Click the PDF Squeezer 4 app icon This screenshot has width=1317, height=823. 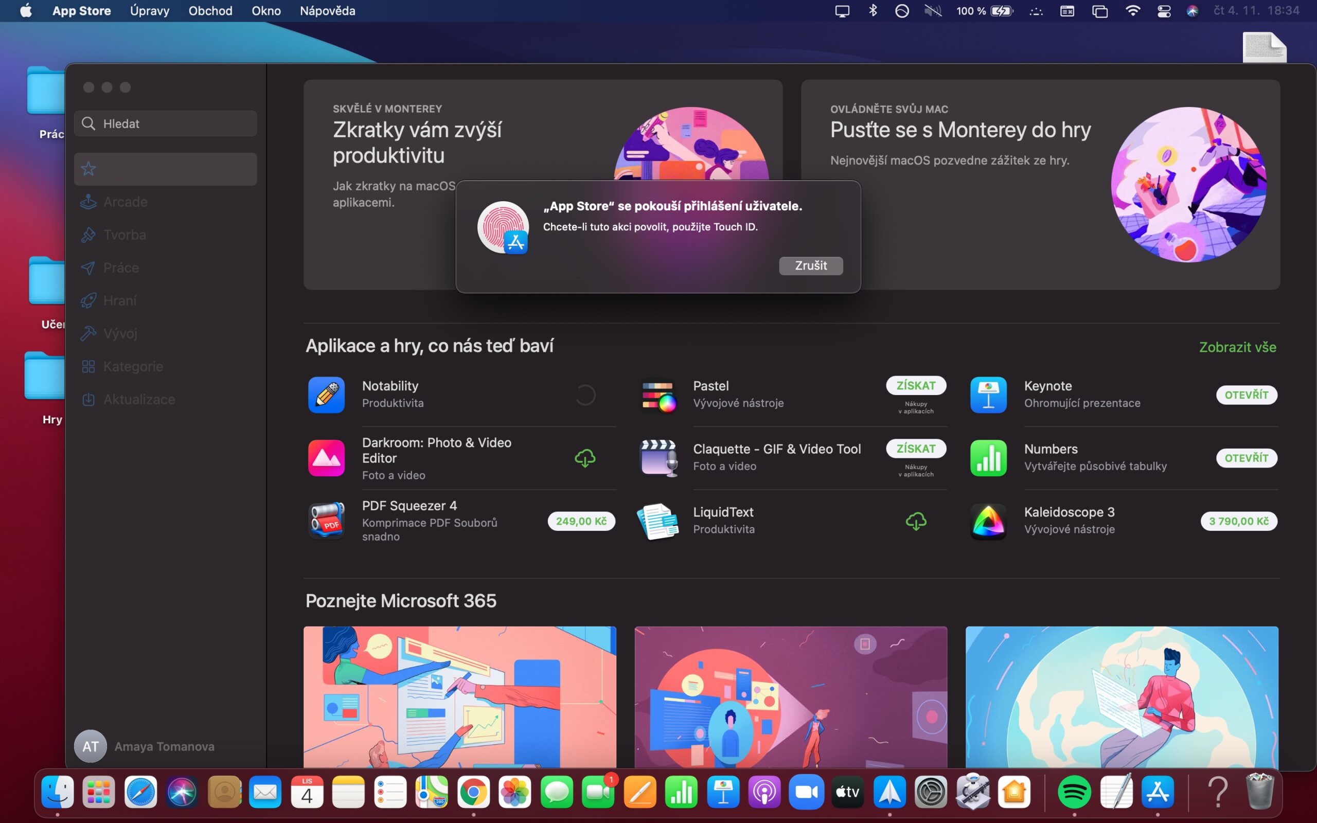click(x=326, y=521)
